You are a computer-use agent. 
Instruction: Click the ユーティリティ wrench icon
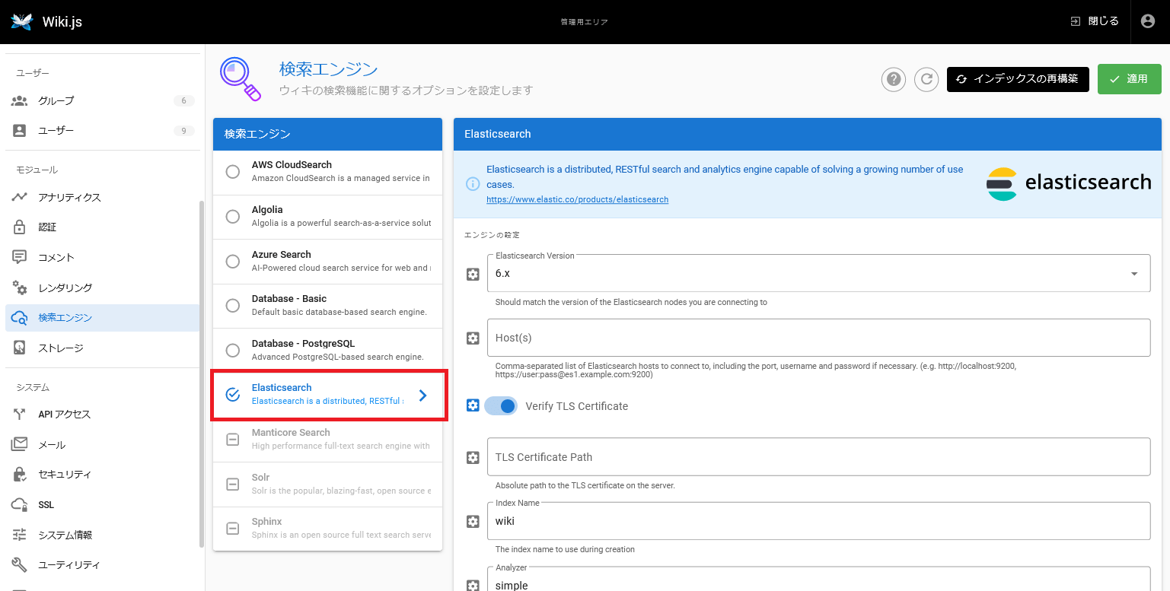pos(20,564)
